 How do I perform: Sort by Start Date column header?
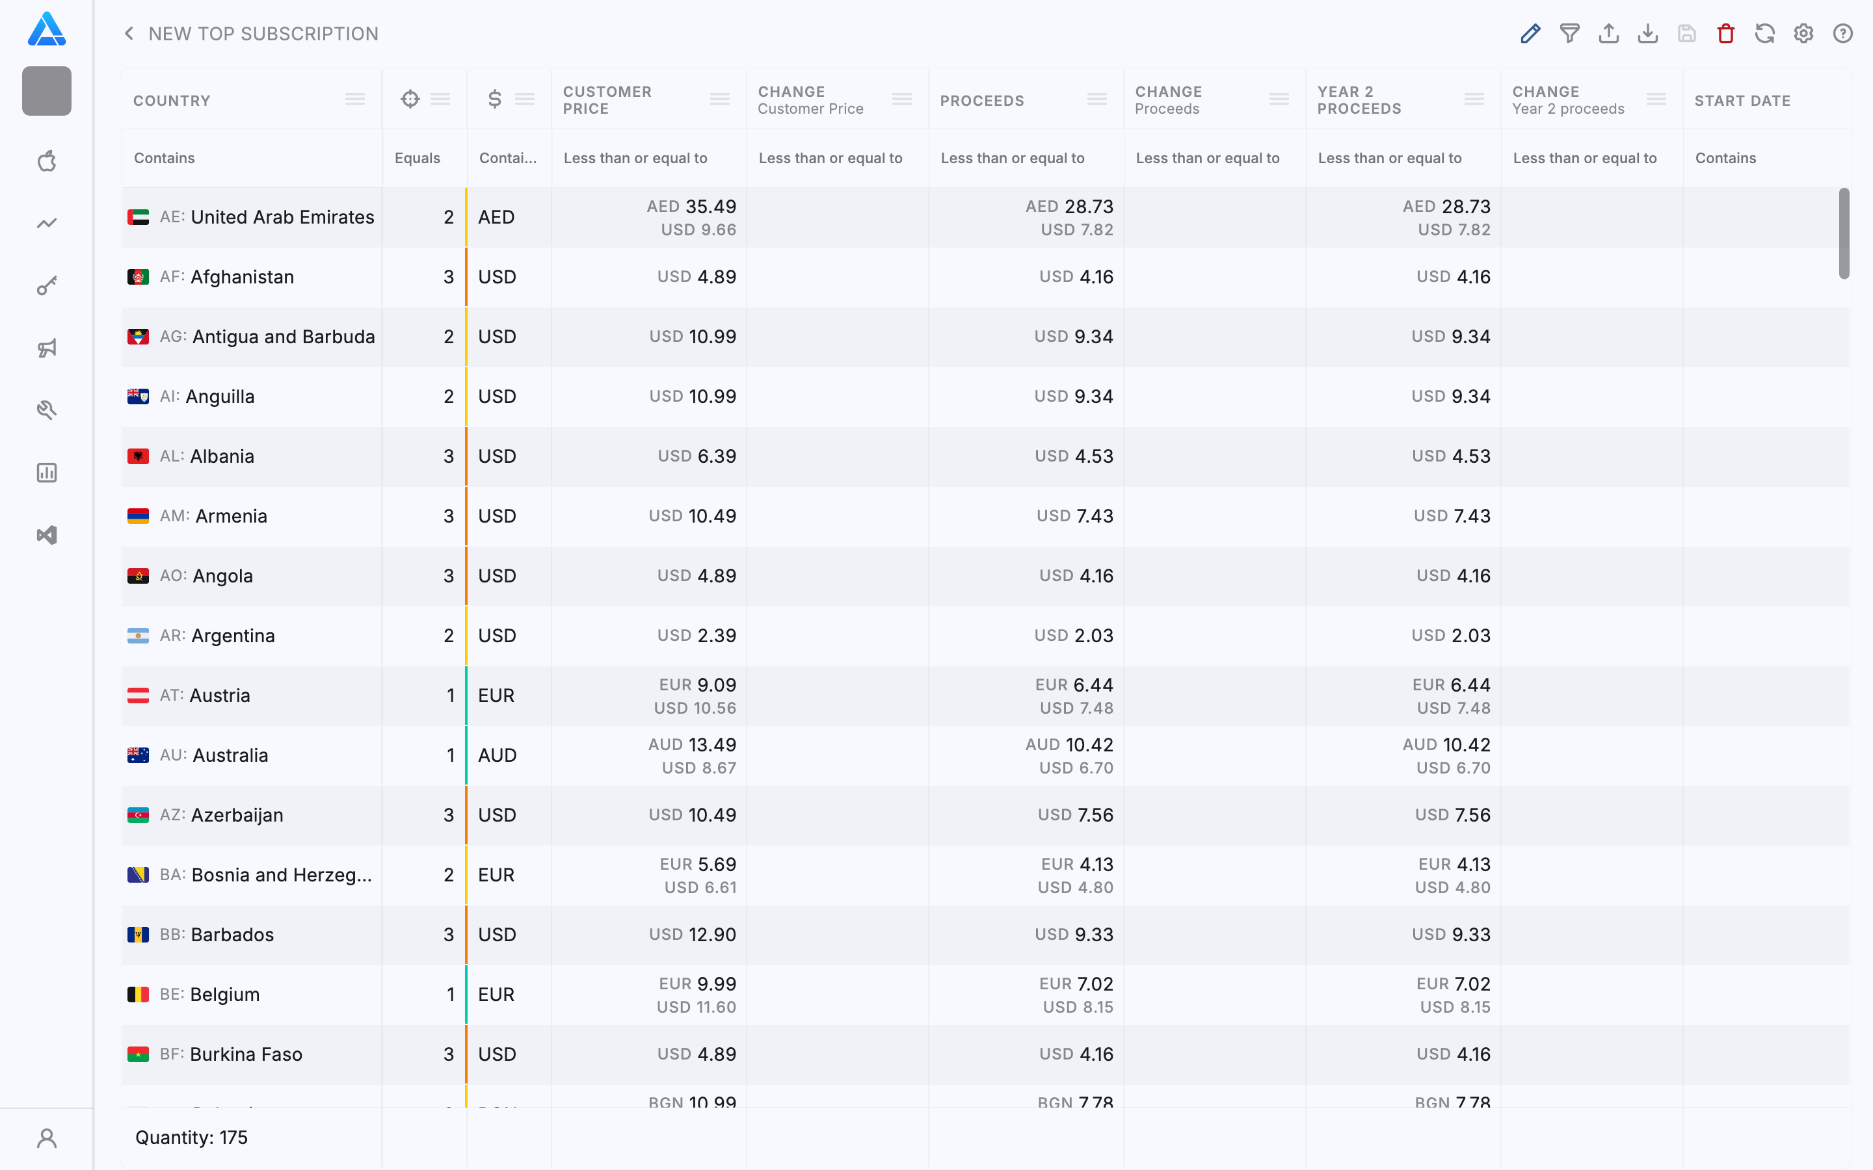tap(1742, 101)
